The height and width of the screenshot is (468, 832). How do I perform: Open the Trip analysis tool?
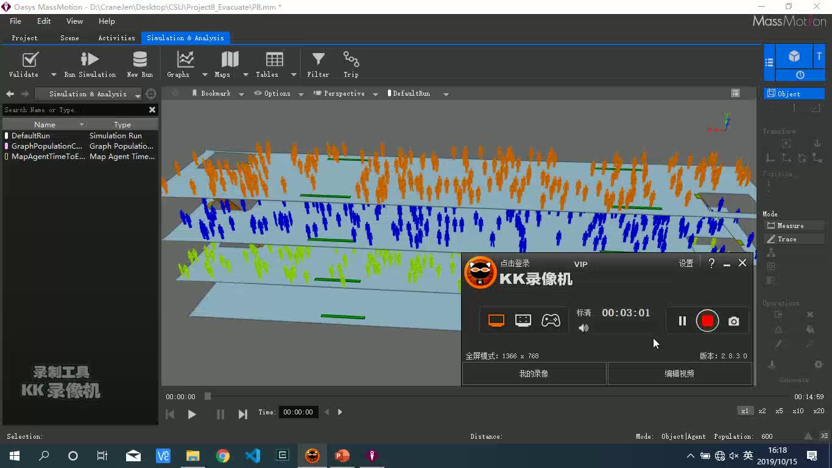point(351,63)
